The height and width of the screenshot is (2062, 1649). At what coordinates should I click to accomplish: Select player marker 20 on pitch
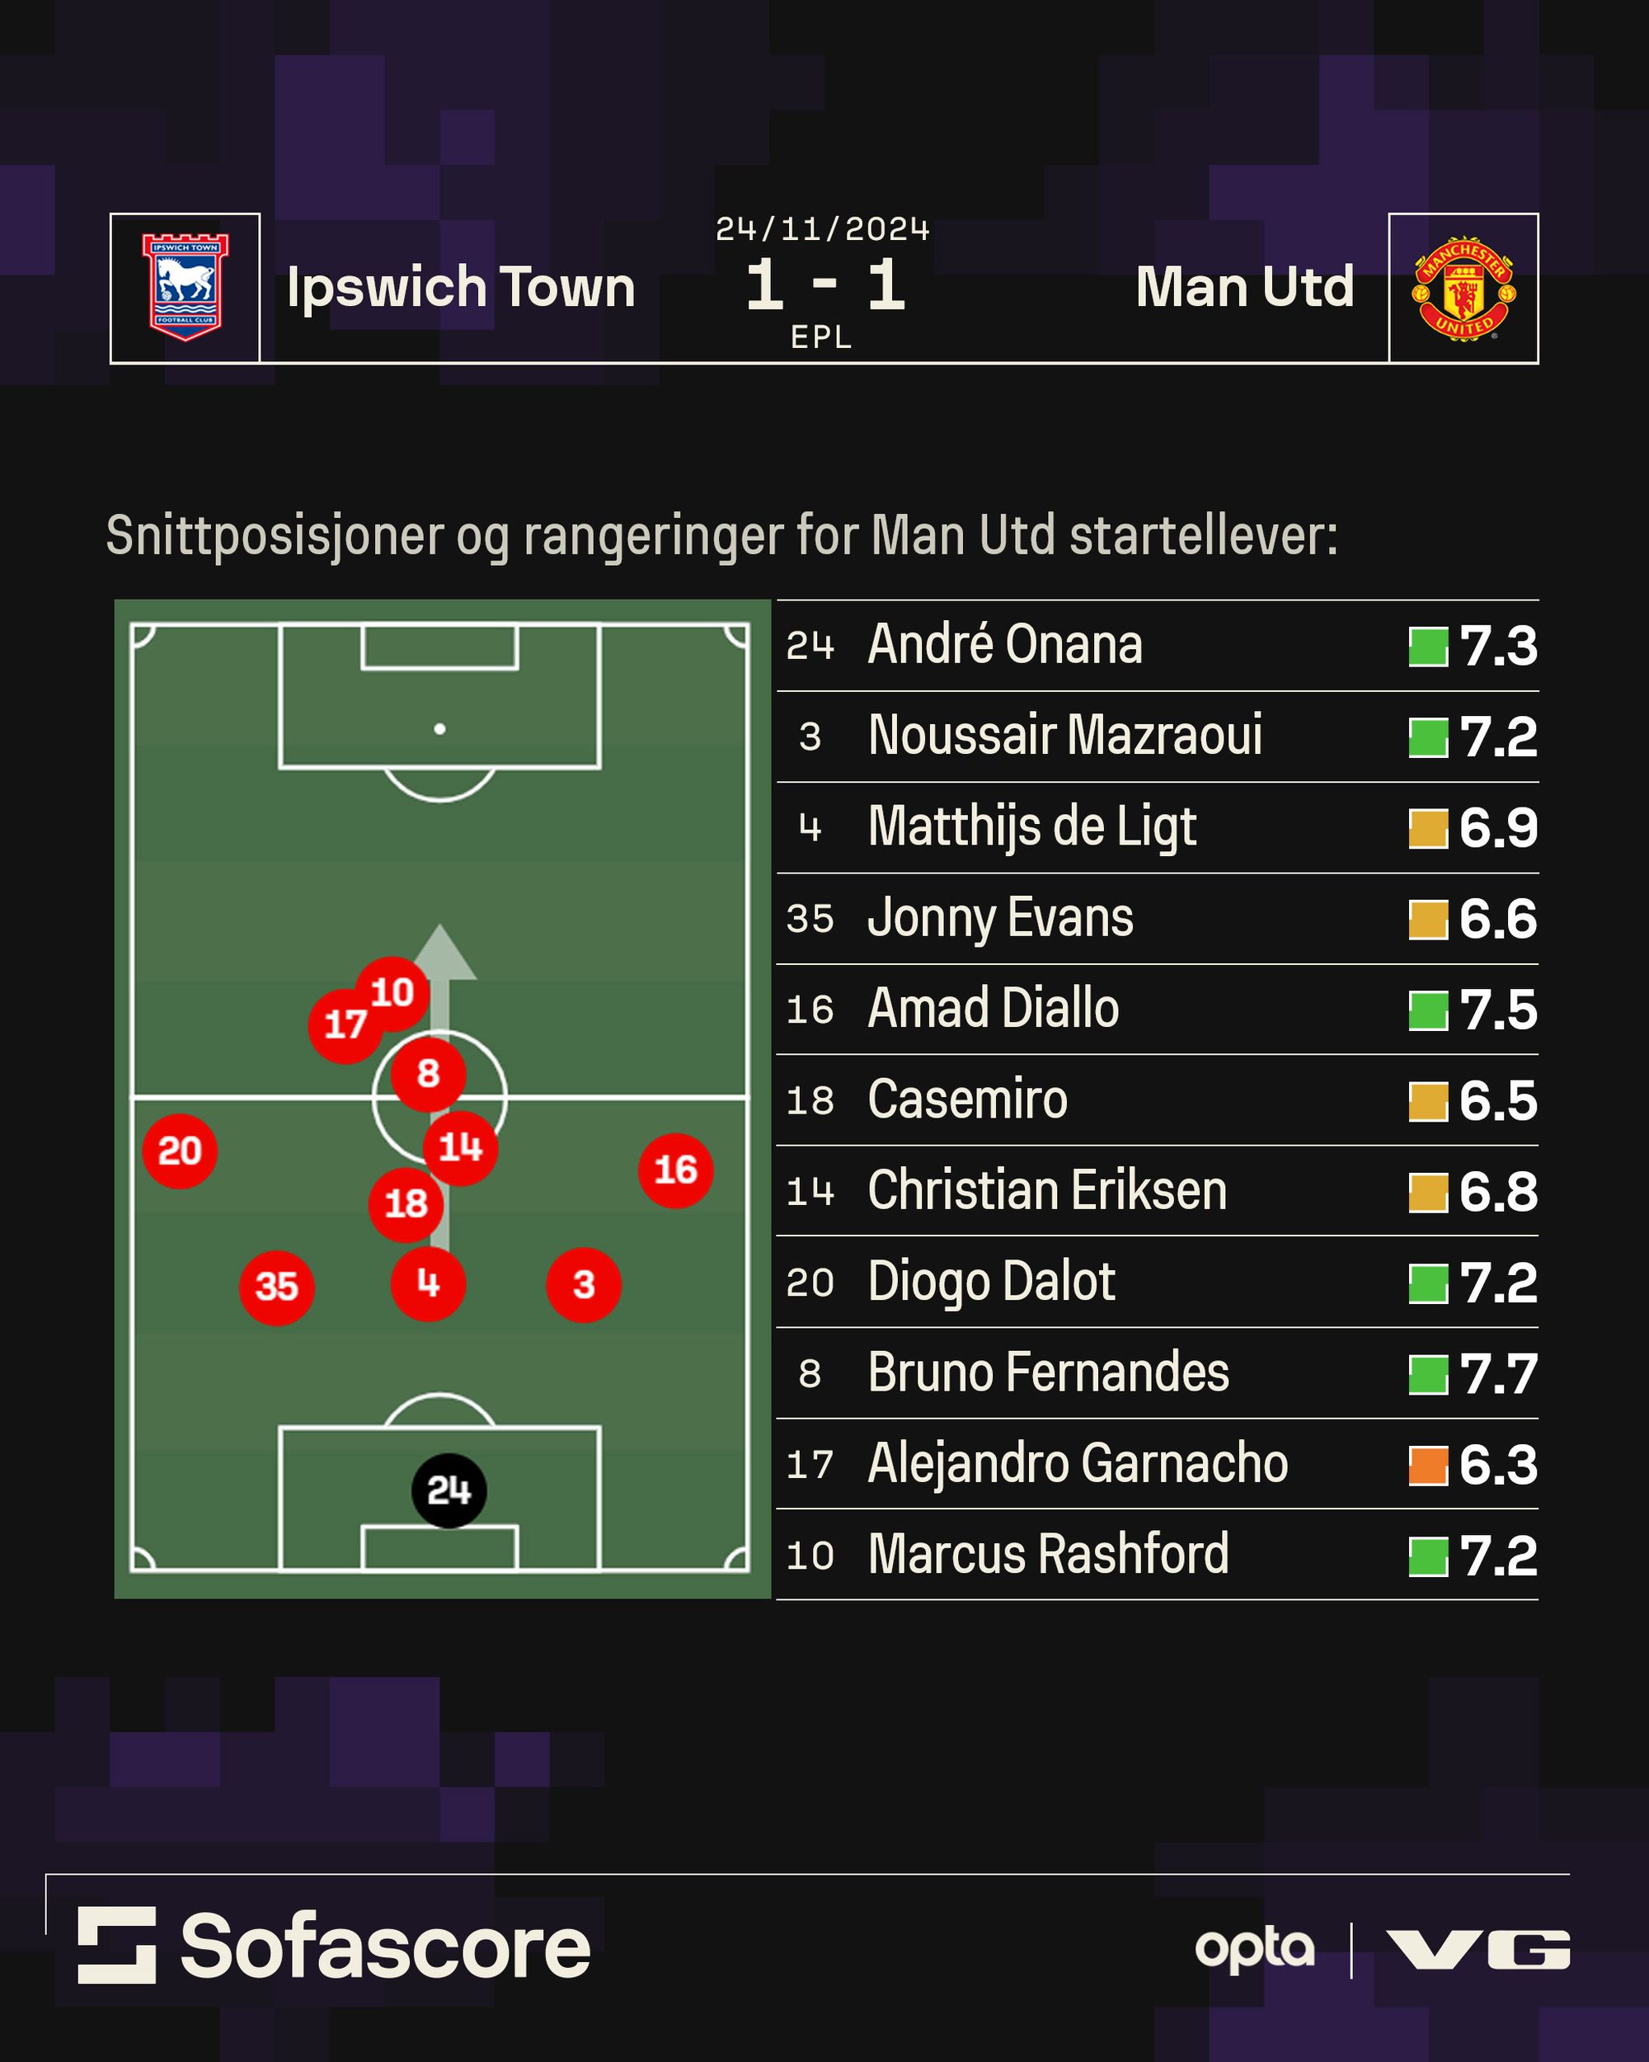(x=180, y=1151)
